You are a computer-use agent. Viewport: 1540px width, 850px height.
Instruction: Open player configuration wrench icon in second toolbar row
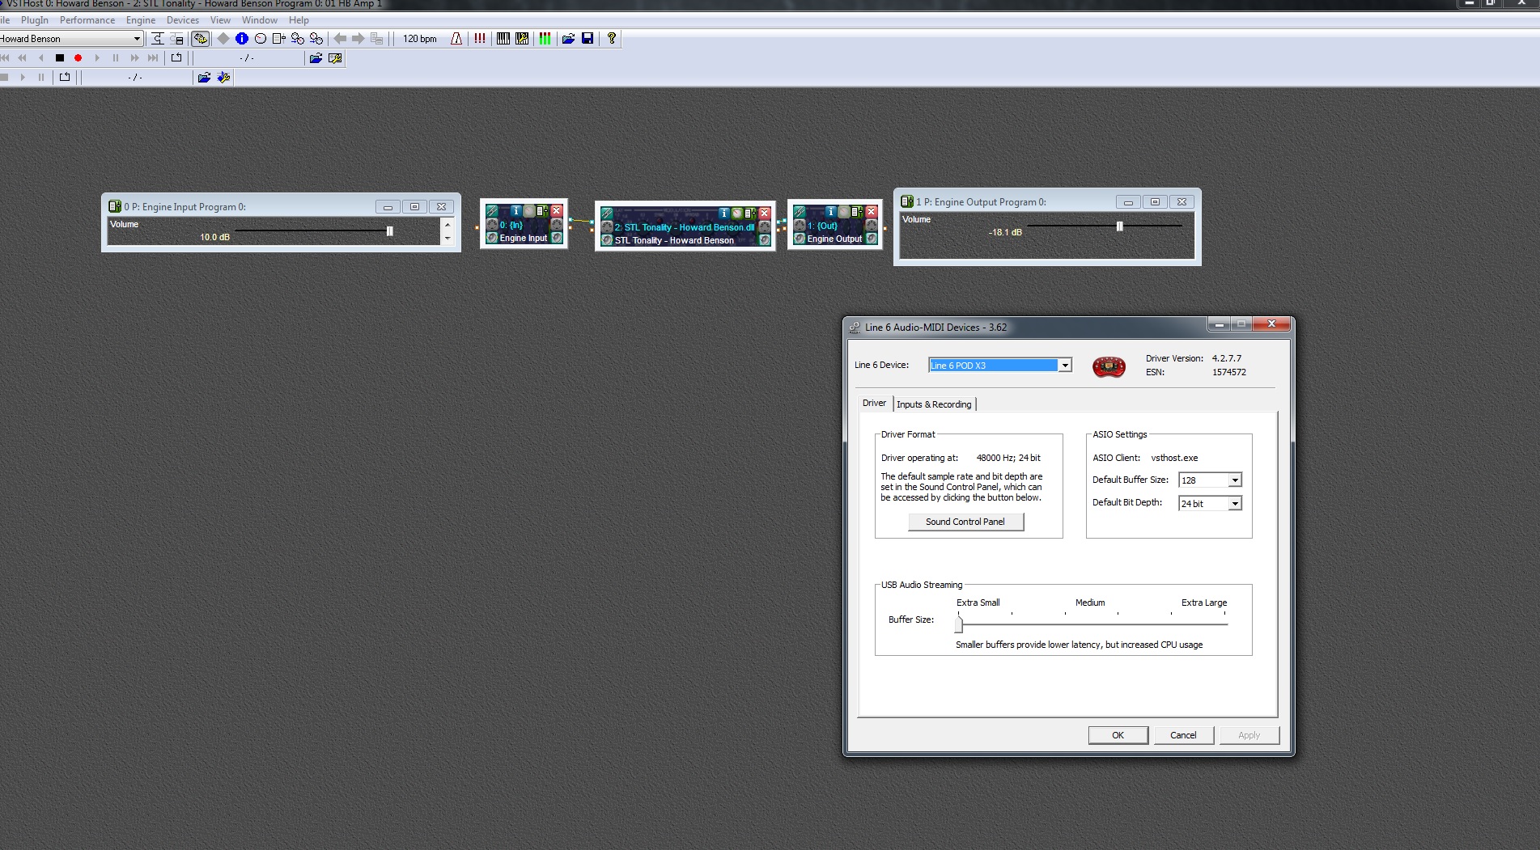[x=335, y=58]
